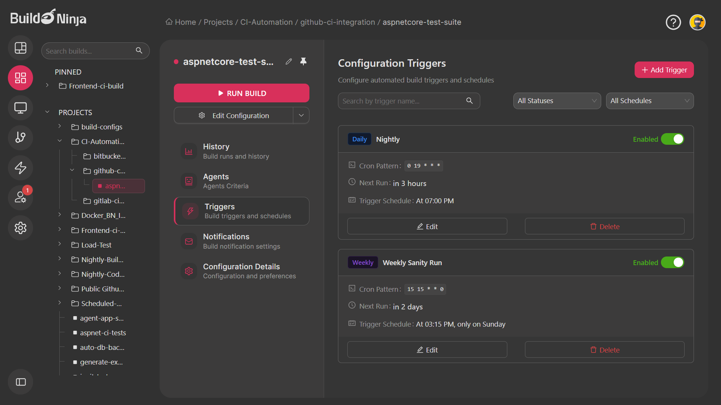This screenshot has height=405, width=721.
Task: Open the settings gear in the left rail
Action: pos(20,228)
